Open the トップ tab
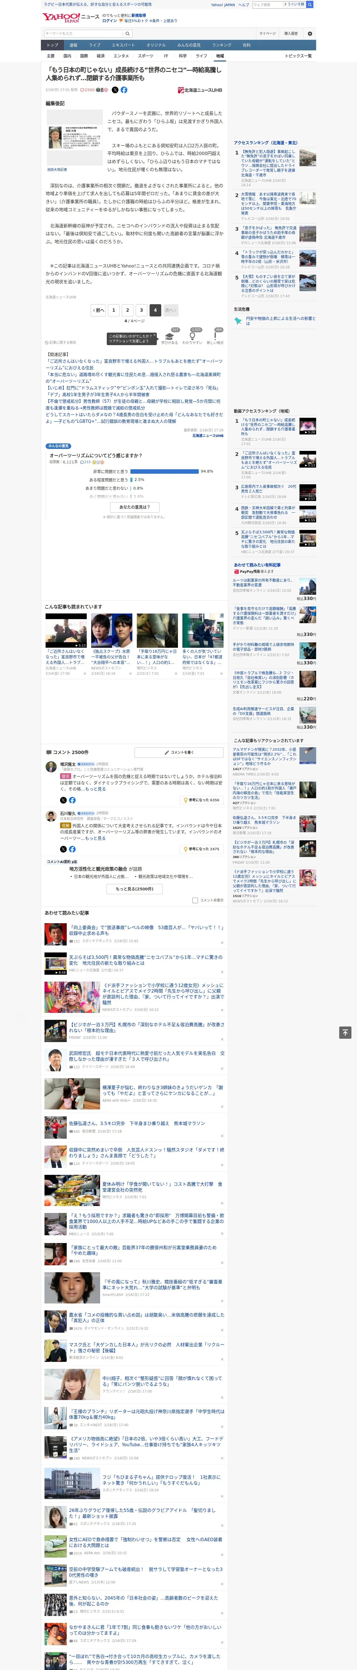 click(53, 45)
